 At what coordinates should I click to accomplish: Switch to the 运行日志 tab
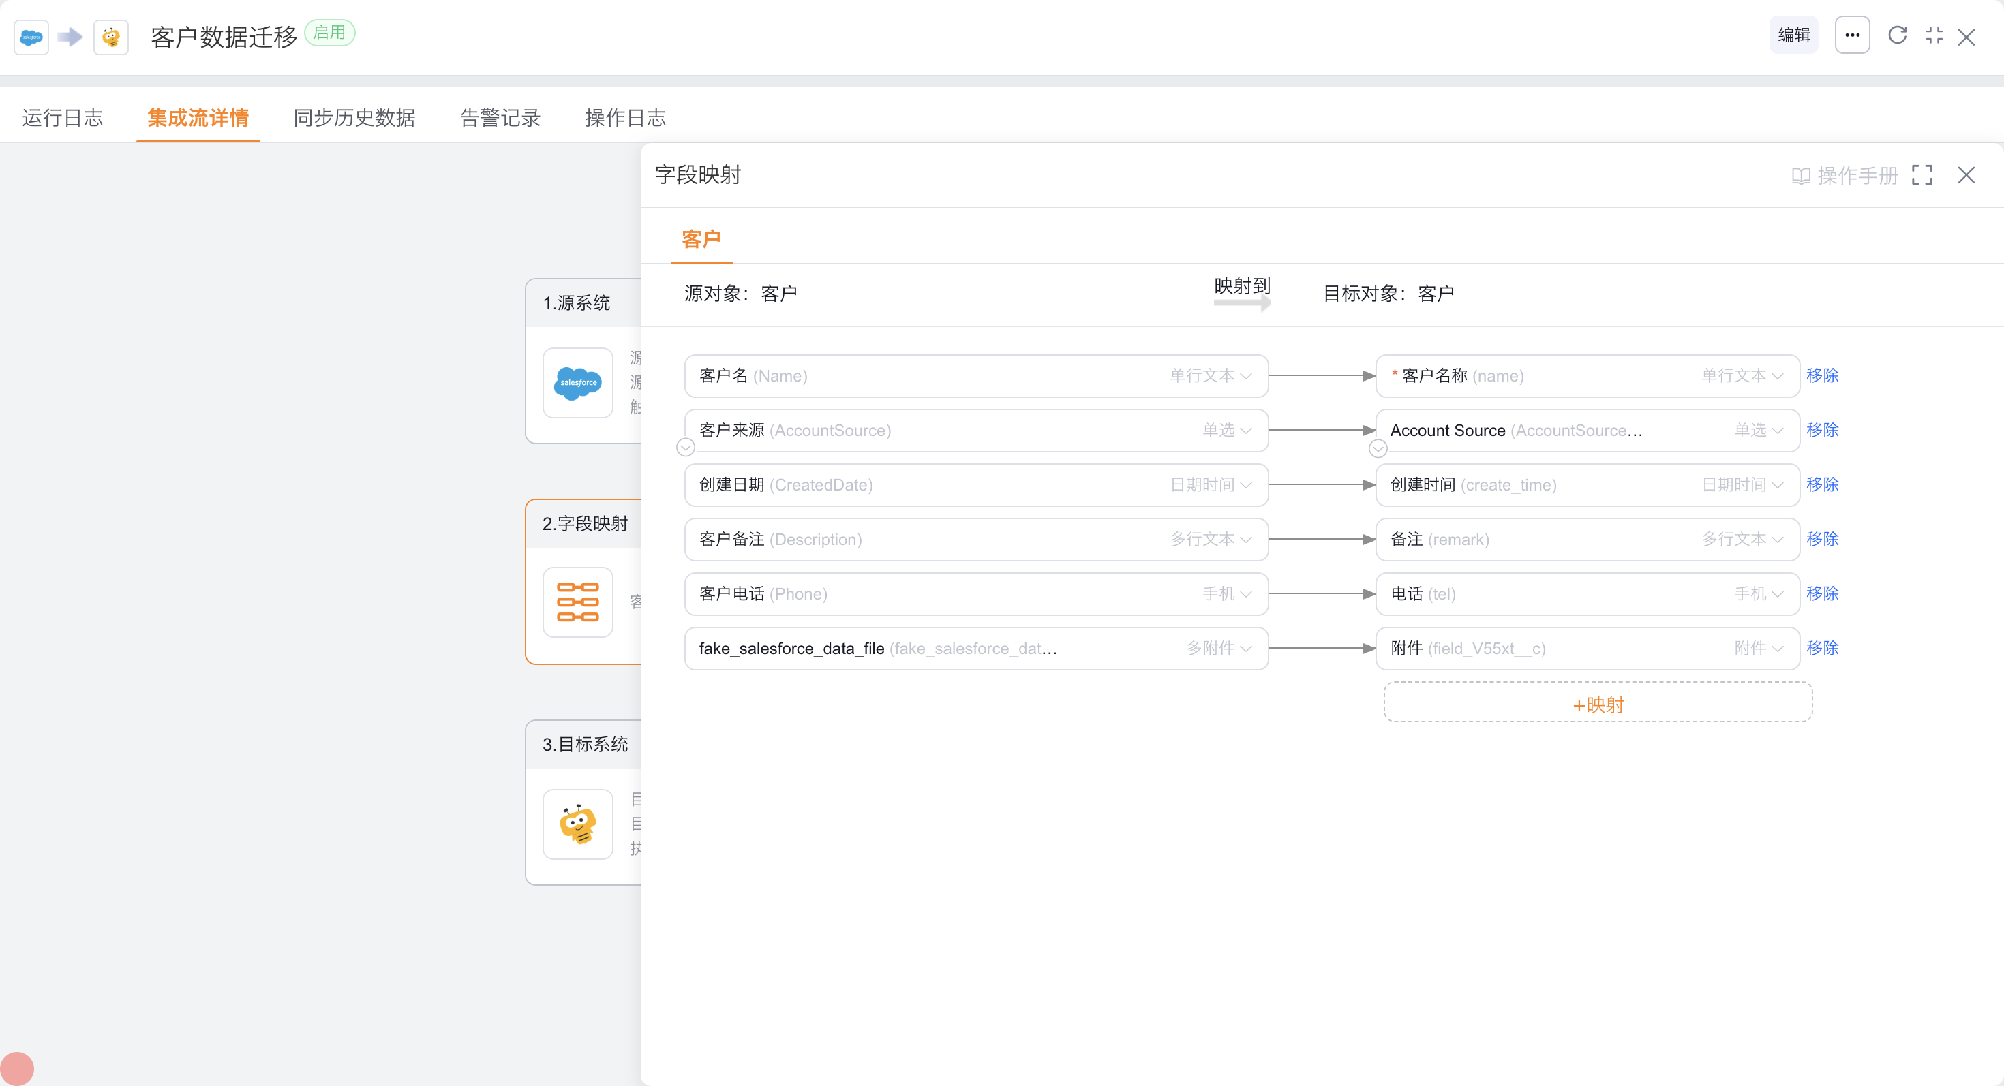(x=62, y=118)
